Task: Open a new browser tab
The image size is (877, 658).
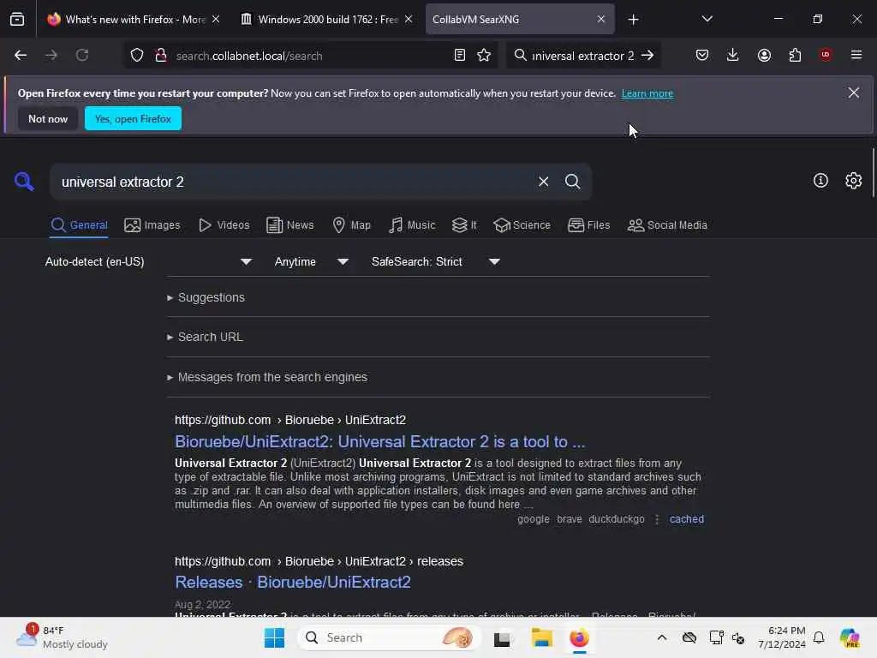Action: (x=633, y=20)
